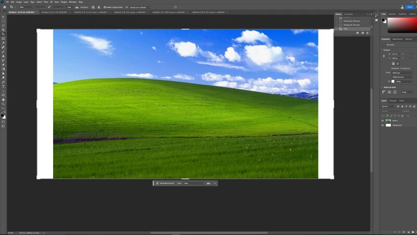Select the Pen tool
Screen dimensions: 417x235
pos(3,82)
